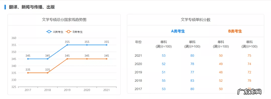The height and width of the screenshot is (99, 271).
Task: Click A类 单科(满分=100) subheader
Action: 164,44
